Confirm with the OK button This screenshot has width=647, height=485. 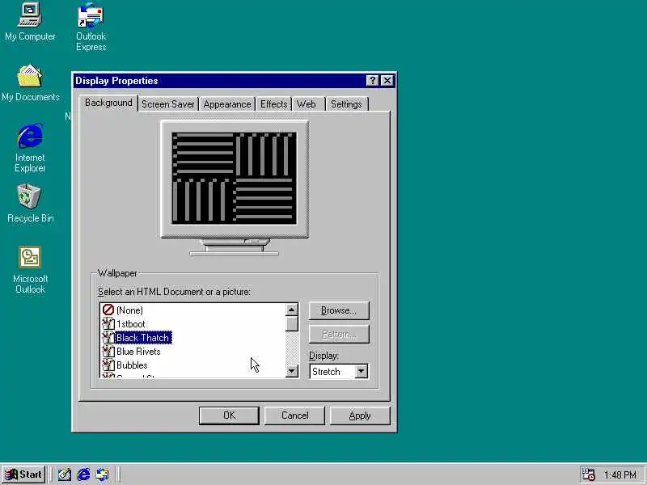(229, 415)
